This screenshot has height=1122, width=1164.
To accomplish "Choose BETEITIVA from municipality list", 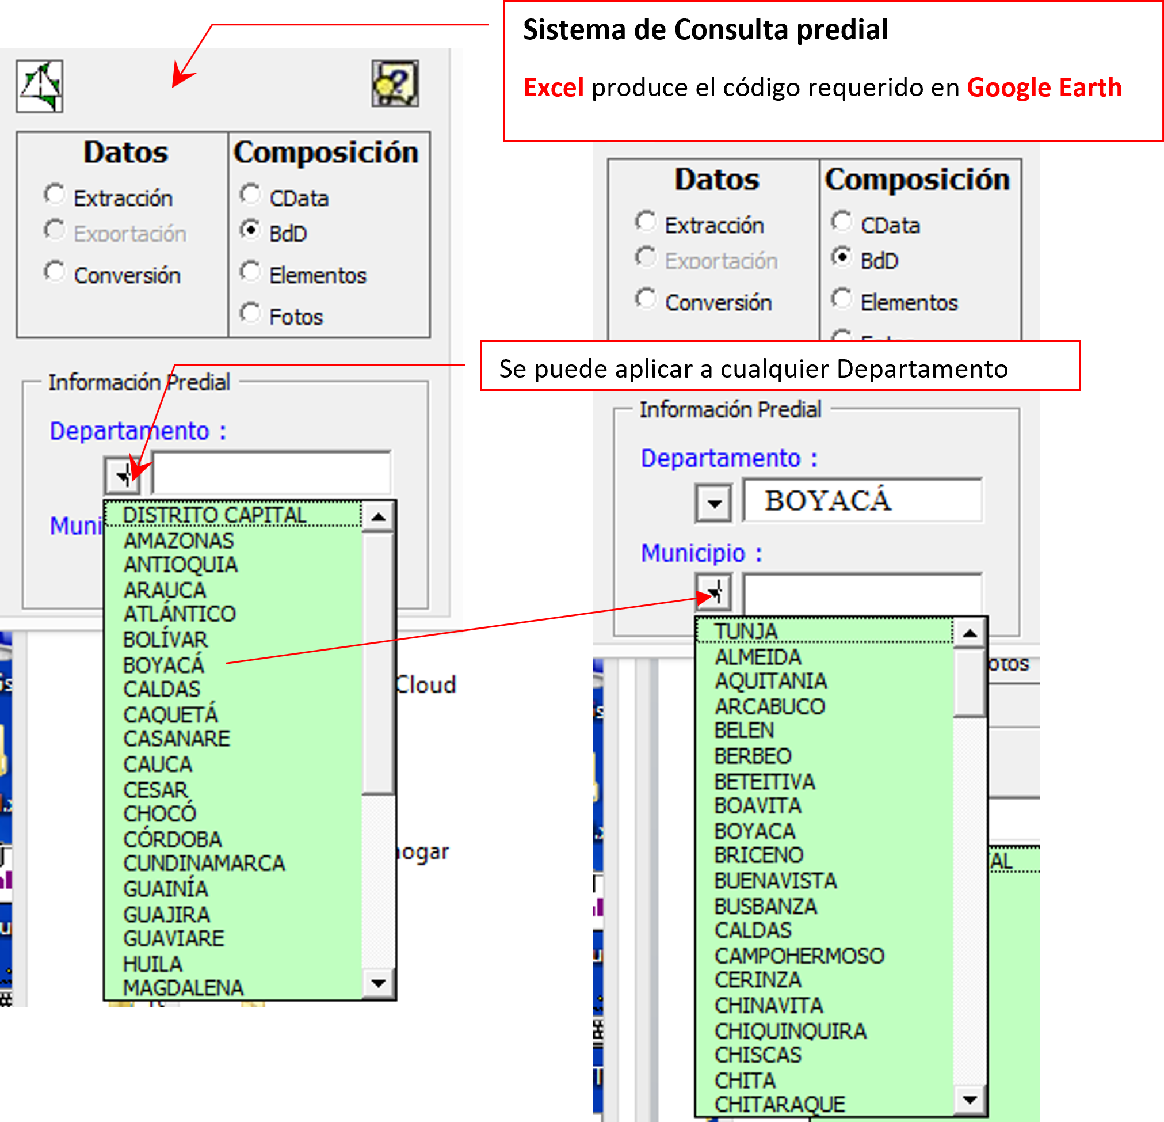I will click(825, 781).
